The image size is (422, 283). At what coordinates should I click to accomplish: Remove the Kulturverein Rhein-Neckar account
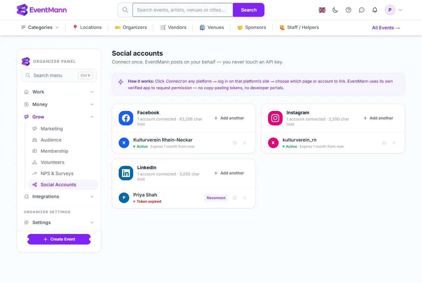[245, 143]
